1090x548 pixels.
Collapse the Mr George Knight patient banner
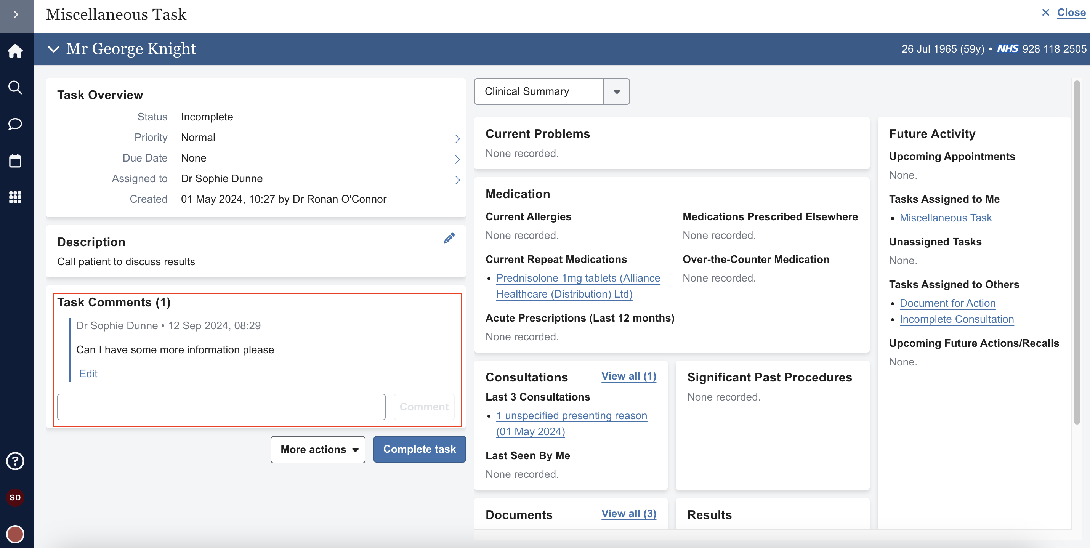(53, 49)
